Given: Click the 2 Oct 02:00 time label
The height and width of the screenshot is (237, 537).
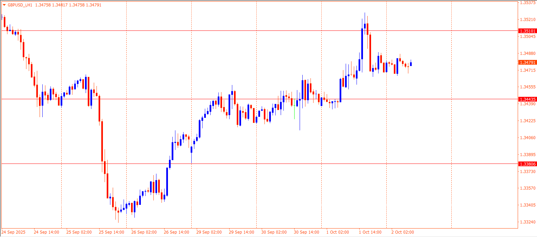Looking at the screenshot, I should [403, 232].
